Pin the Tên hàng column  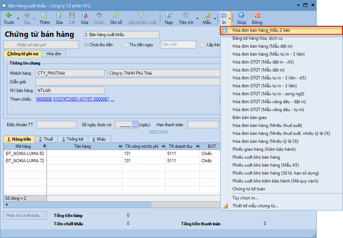click(120, 146)
